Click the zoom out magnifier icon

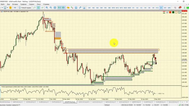point(51,8)
